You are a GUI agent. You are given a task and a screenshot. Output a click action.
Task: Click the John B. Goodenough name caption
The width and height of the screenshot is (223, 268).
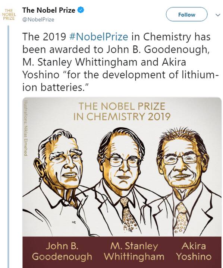tap(62, 251)
